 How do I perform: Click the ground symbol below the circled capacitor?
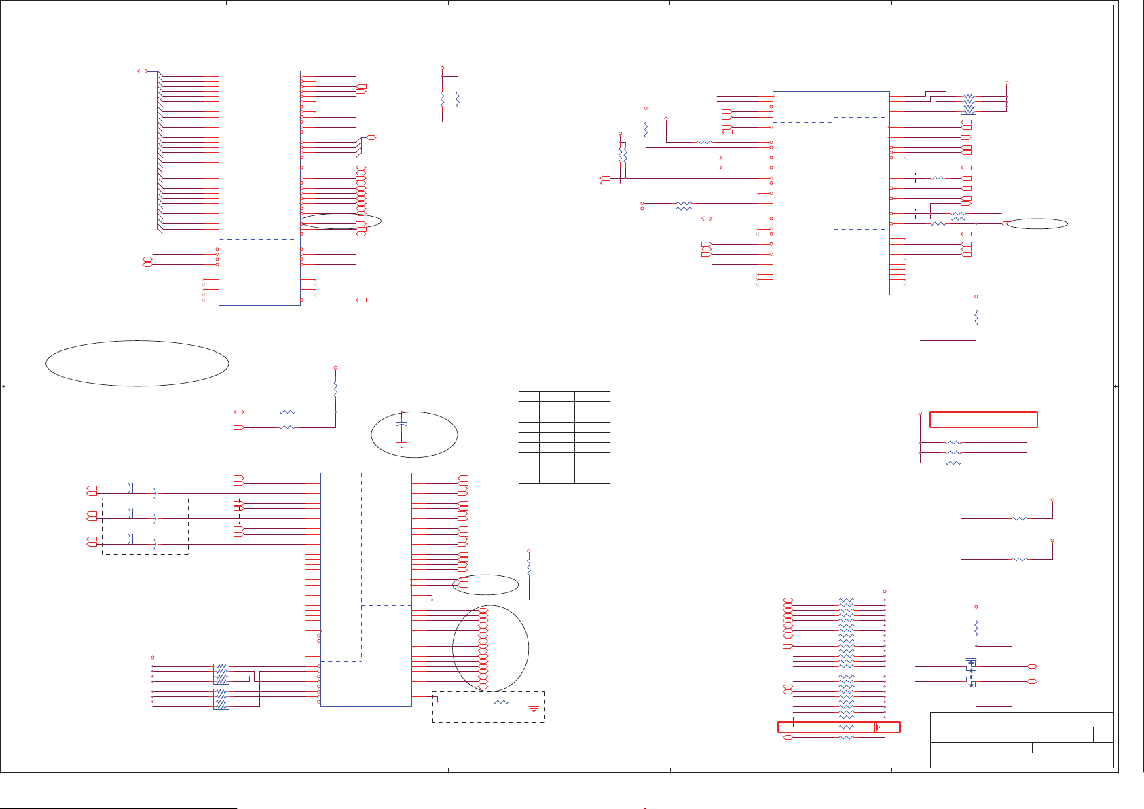[402, 445]
